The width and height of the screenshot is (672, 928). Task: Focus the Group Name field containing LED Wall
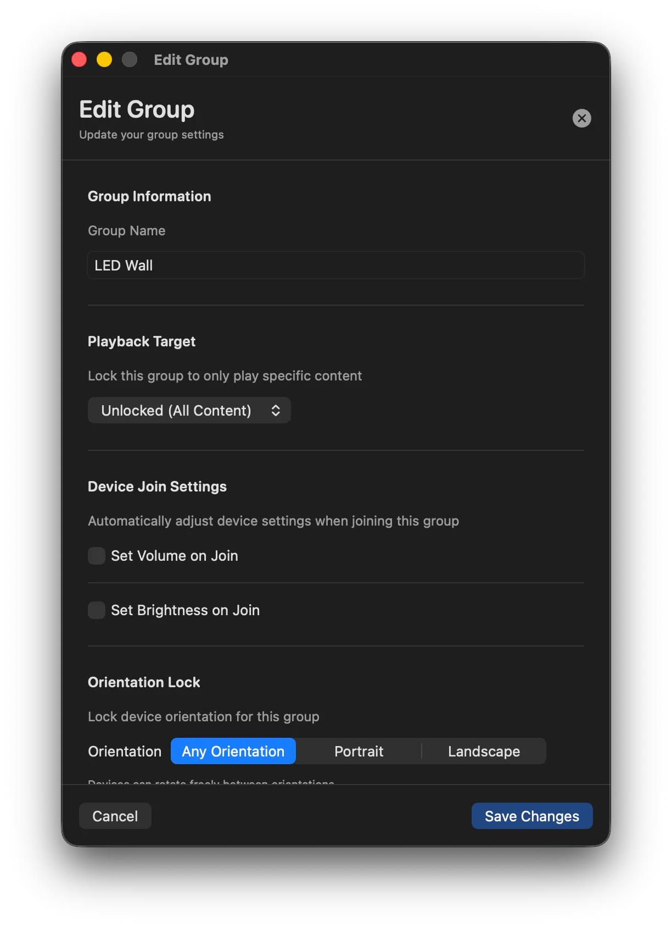(x=336, y=266)
